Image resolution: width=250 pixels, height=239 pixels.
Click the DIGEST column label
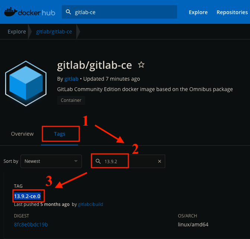click(22, 216)
